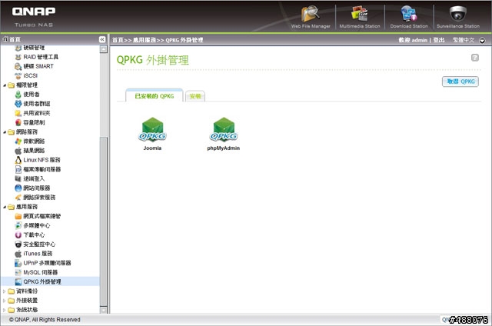
Task: Select QPKG 外掛管理 in the sidebar
Action: pyautogui.click(x=42, y=281)
